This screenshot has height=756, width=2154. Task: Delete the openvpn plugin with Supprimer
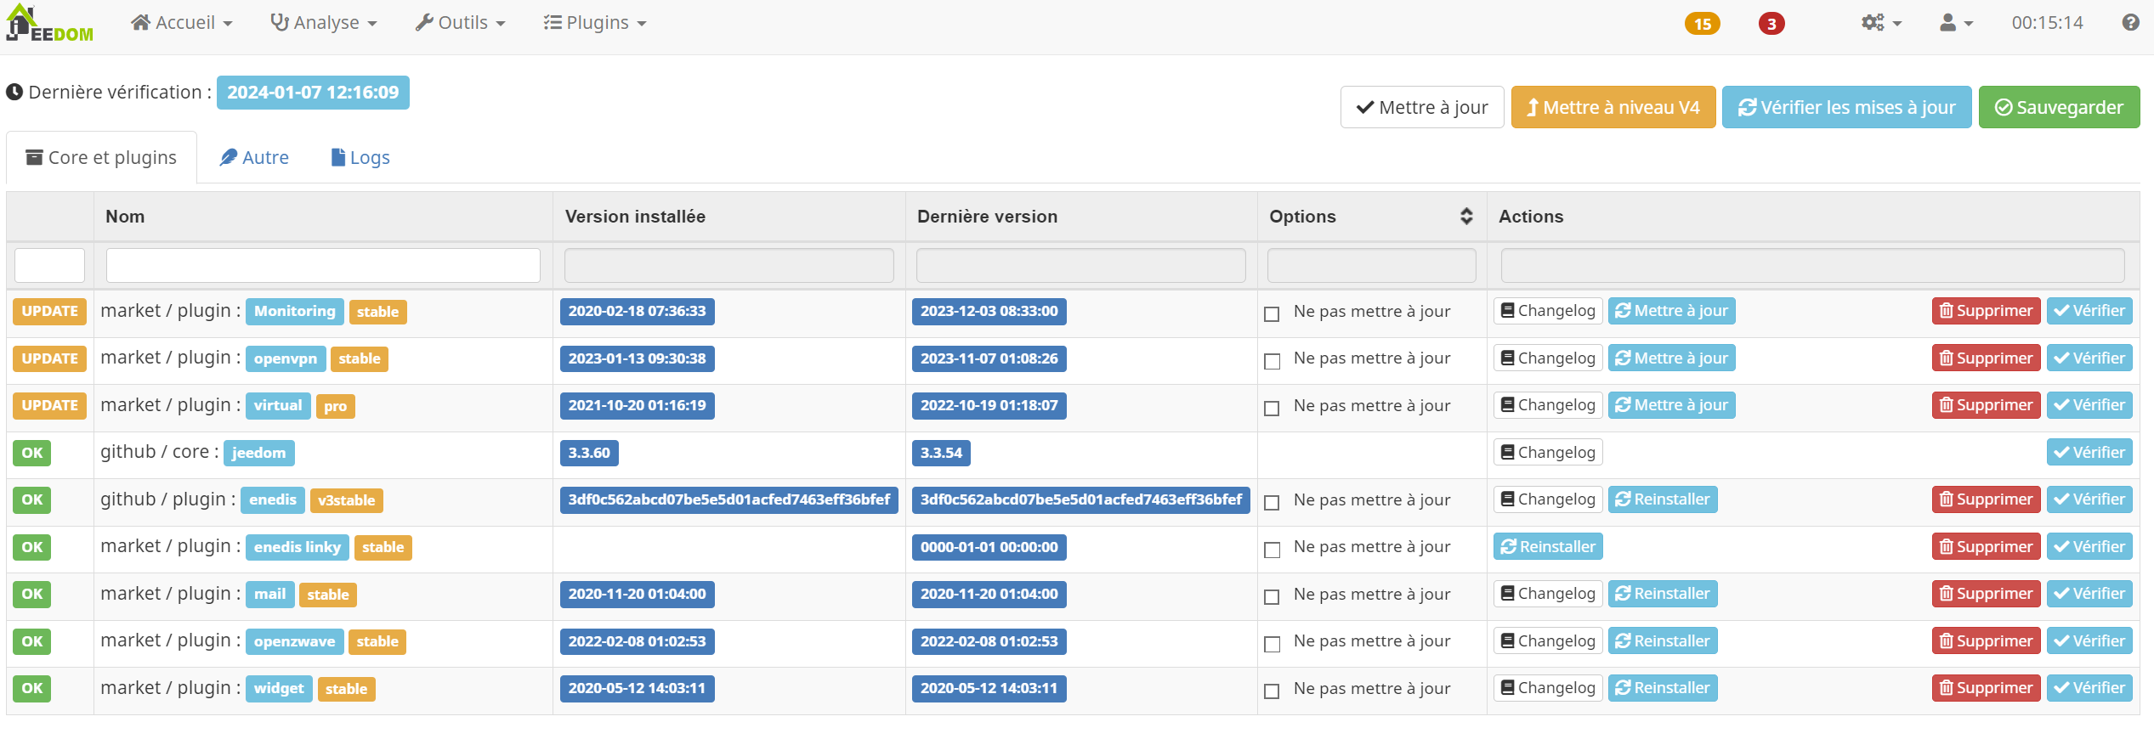pos(1986,358)
